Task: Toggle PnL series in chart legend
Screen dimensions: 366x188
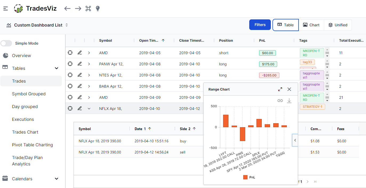Action: [249, 177]
